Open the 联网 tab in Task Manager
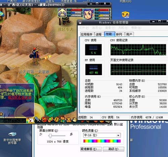 (x=119, y=34)
